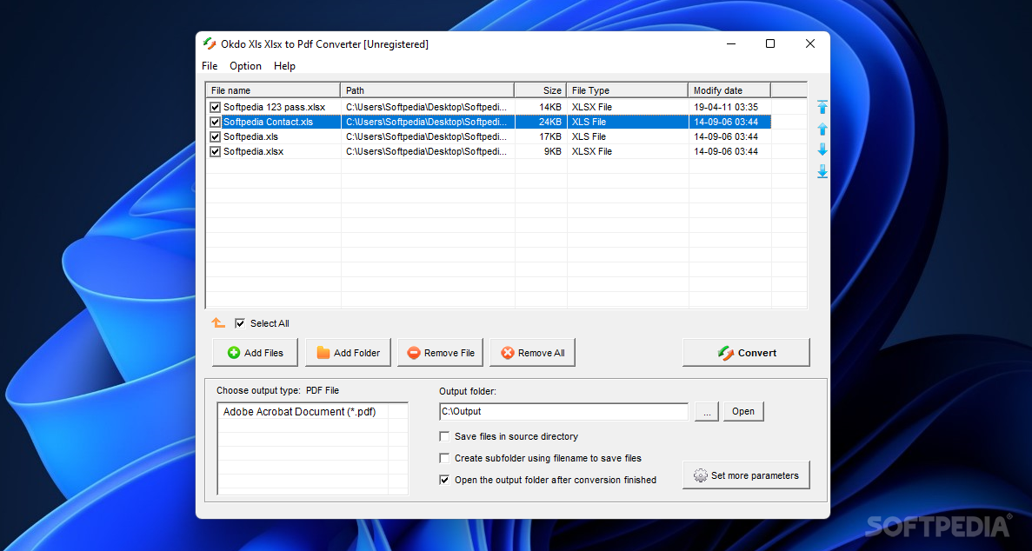Click the XLS File type of Softpedia Contact.xls

627,122
